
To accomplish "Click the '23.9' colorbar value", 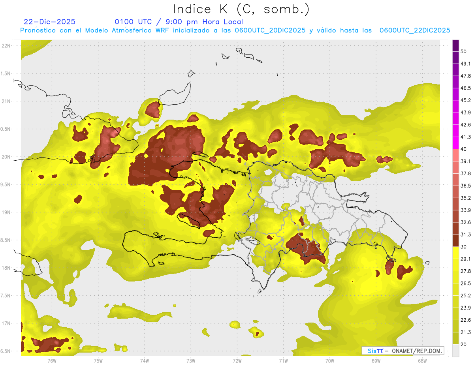I will point(466,308).
